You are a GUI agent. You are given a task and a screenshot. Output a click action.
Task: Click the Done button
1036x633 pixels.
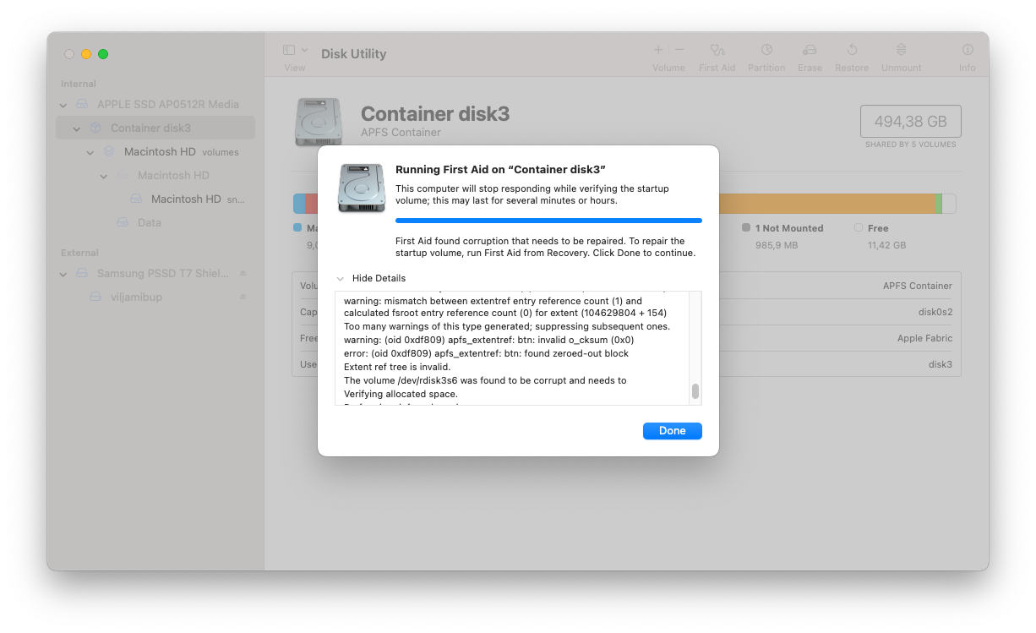pos(672,431)
